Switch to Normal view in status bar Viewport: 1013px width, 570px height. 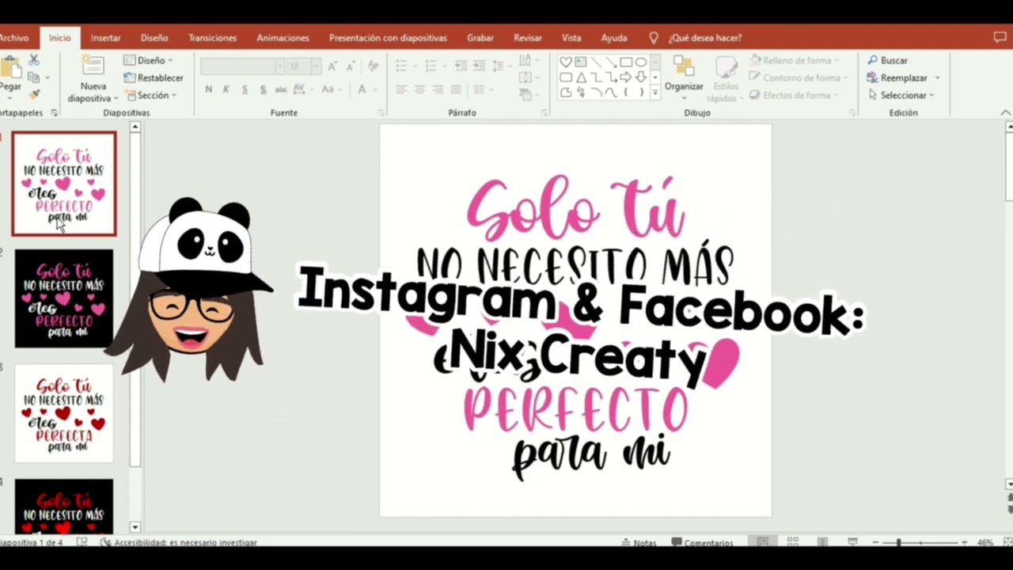[x=762, y=542]
